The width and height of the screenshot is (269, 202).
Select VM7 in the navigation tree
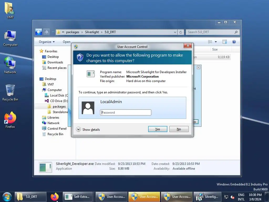tap(48, 84)
